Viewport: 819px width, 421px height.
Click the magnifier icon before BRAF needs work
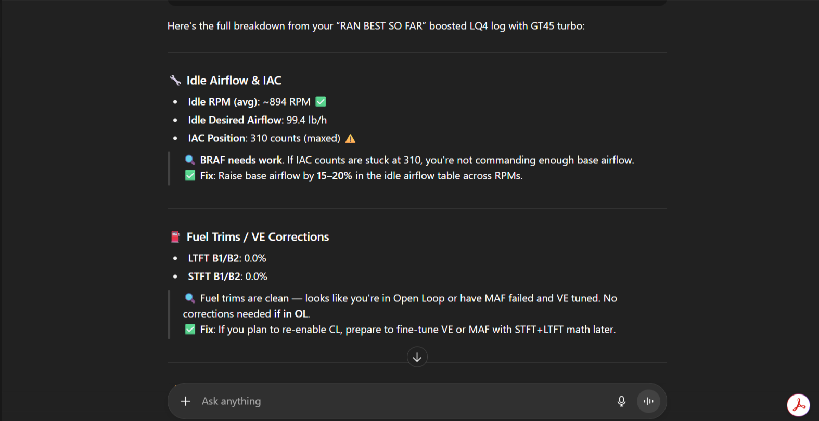[190, 160]
